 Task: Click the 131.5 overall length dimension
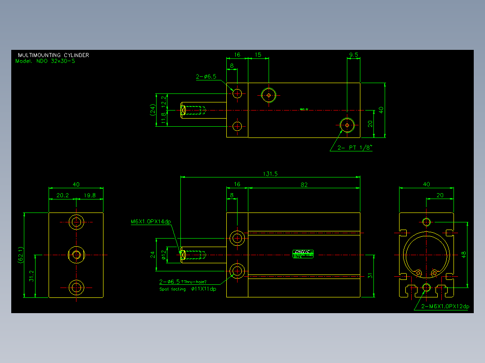[270, 174]
